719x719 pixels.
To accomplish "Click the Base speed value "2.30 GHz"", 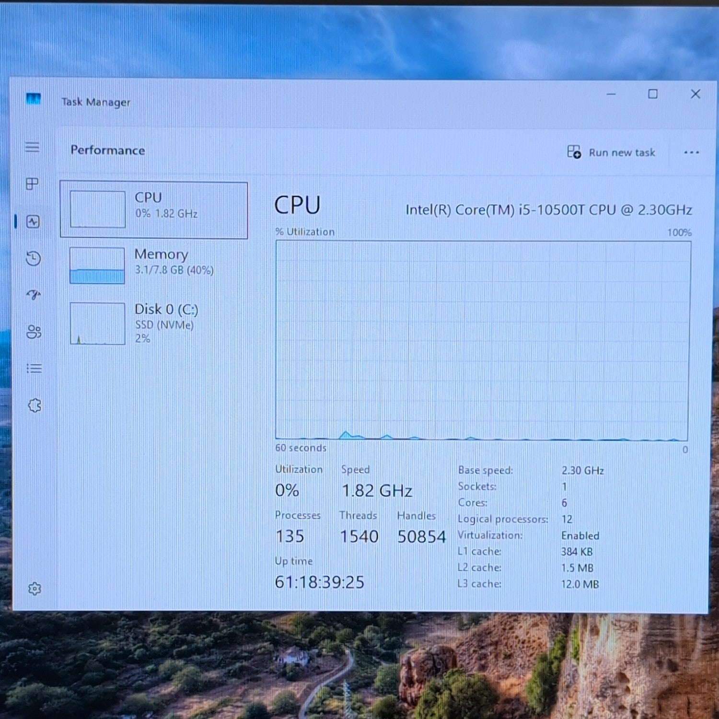I will coord(582,471).
